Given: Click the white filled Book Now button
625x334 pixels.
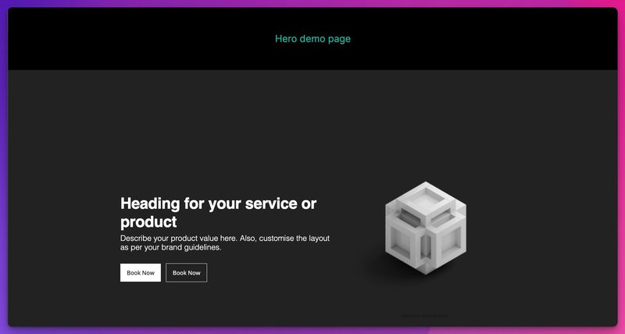Looking at the screenshot, I should coord(141,272).
